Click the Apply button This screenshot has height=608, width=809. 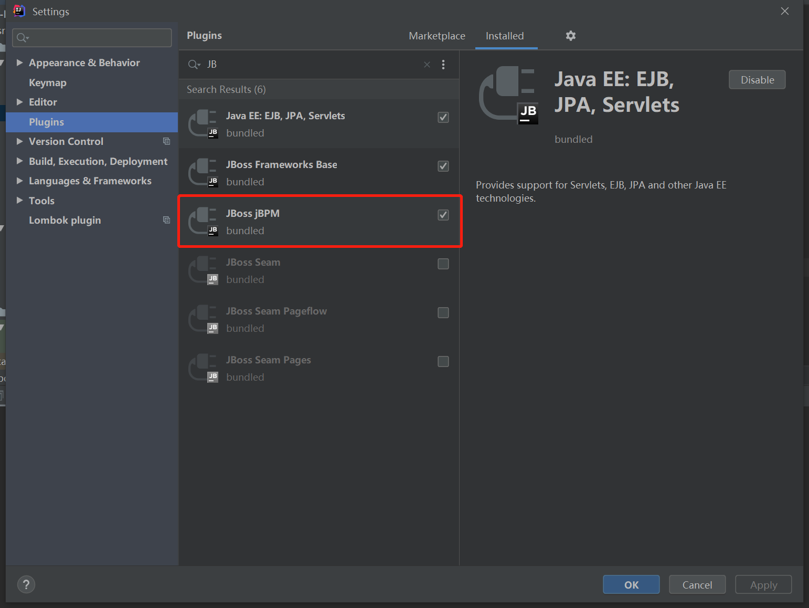(x=763, y=584)
